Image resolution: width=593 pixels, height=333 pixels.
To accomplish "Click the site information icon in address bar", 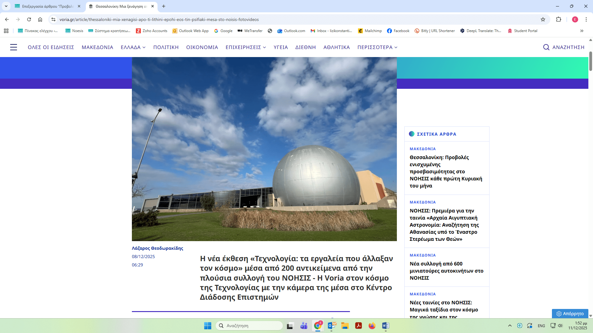I will coord(53,19).
